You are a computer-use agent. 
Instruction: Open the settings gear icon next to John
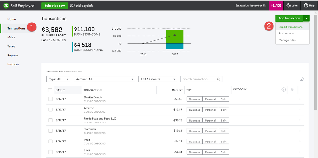289,5
